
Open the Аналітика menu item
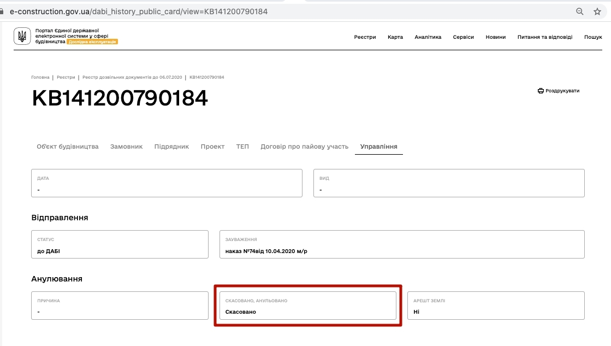pos(428,37)
